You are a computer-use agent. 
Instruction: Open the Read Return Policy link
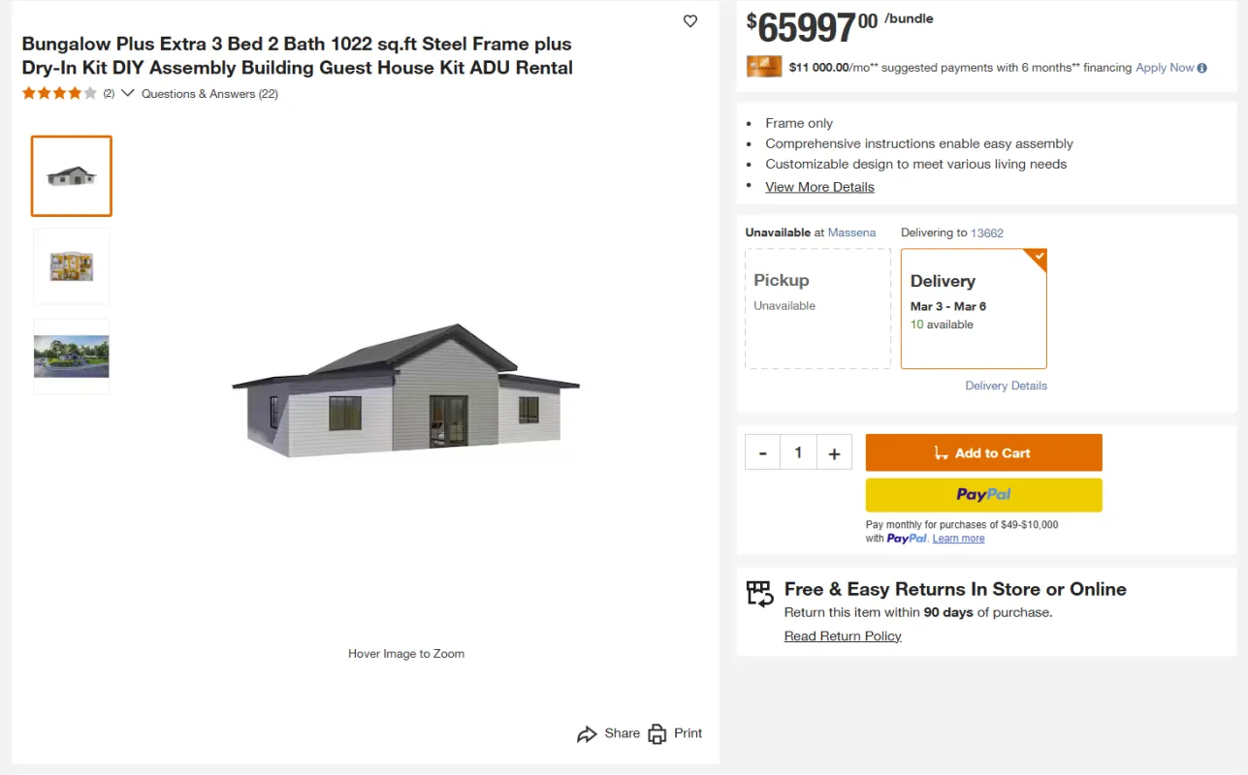[843, 636]
